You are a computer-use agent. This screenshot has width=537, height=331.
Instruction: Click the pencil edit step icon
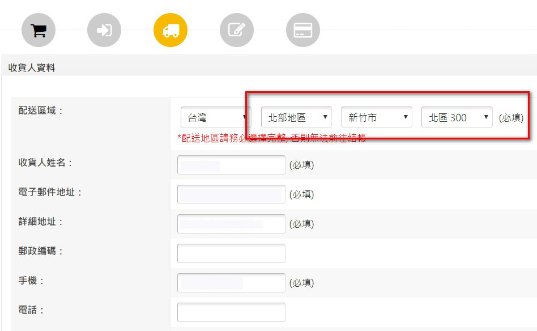[x=237, y=30]
